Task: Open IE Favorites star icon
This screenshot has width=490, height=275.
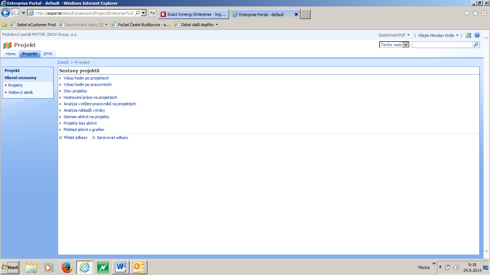Action: click(475, 14)
